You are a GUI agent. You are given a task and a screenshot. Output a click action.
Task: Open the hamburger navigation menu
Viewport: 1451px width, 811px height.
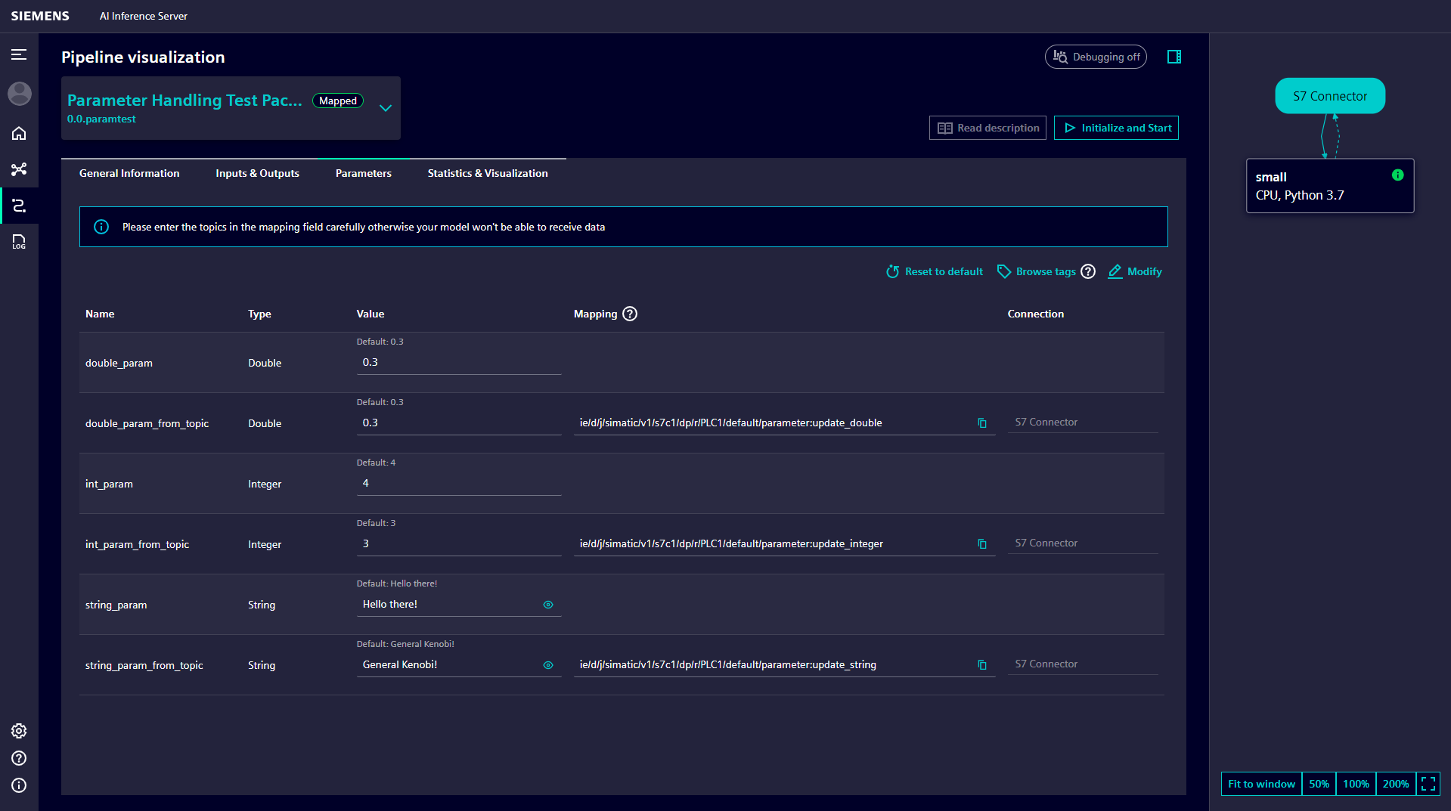point(19,54)
